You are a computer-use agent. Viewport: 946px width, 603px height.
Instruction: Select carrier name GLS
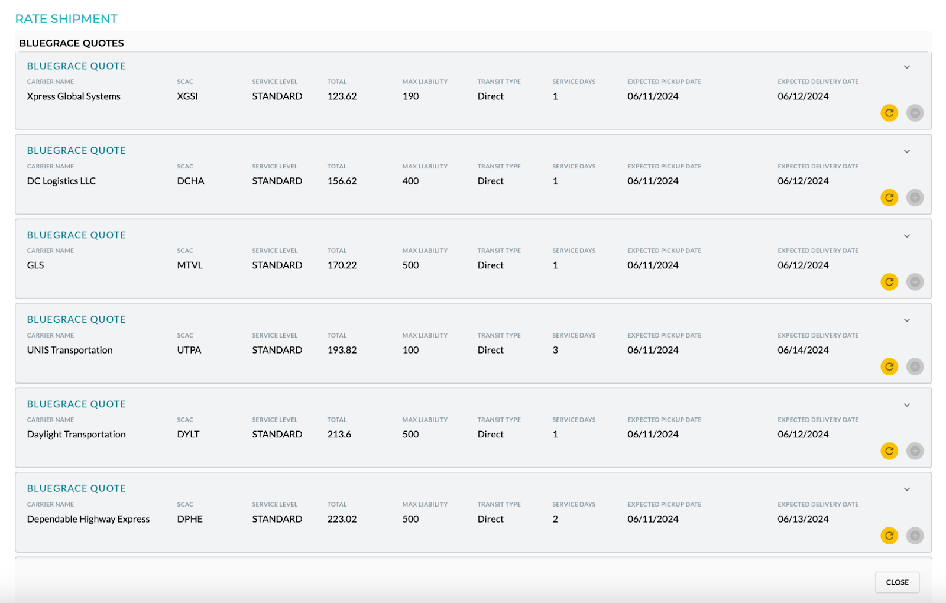pos(35,265)
